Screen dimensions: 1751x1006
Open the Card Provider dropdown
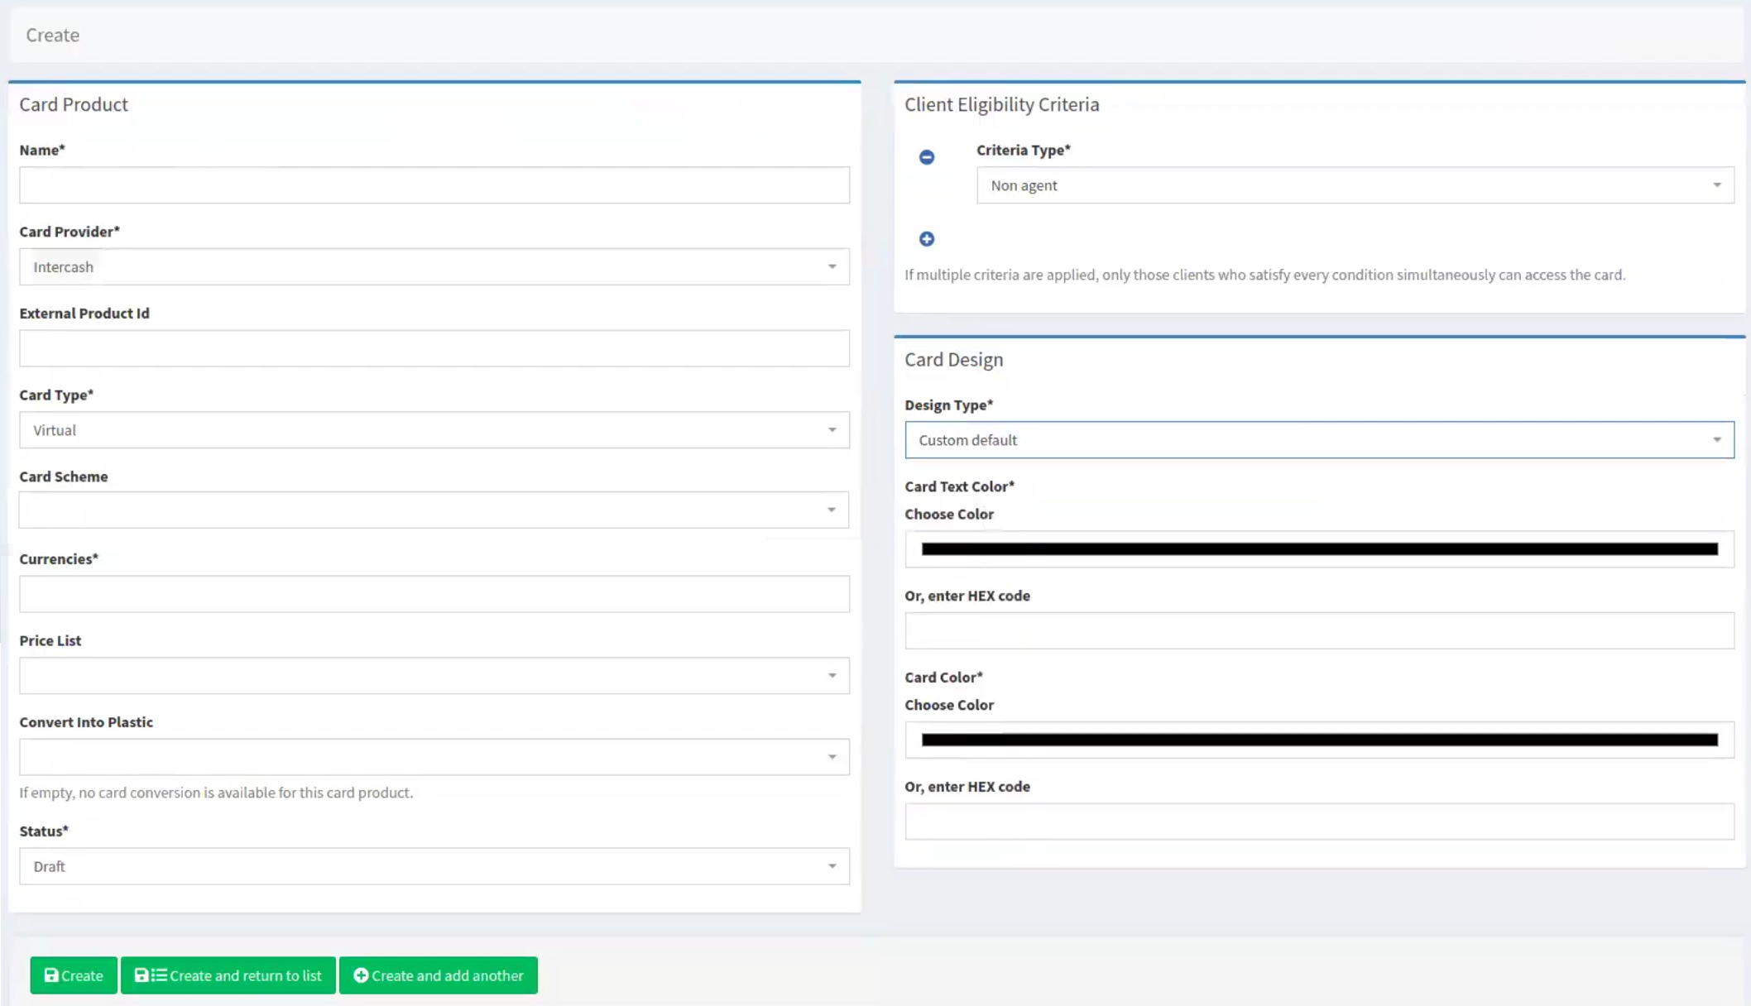[x=434, y=267]
